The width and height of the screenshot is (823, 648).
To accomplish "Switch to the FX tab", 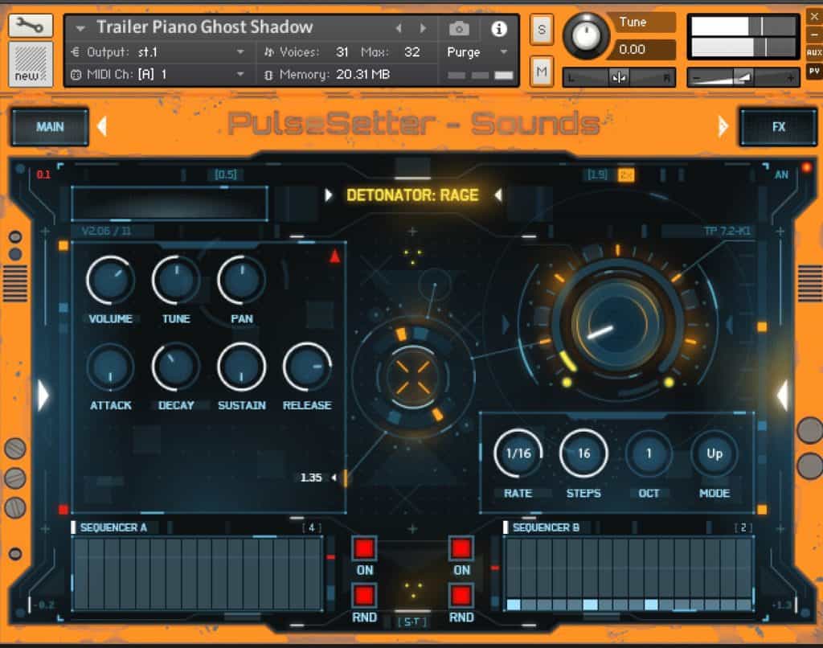I will 778,126.
